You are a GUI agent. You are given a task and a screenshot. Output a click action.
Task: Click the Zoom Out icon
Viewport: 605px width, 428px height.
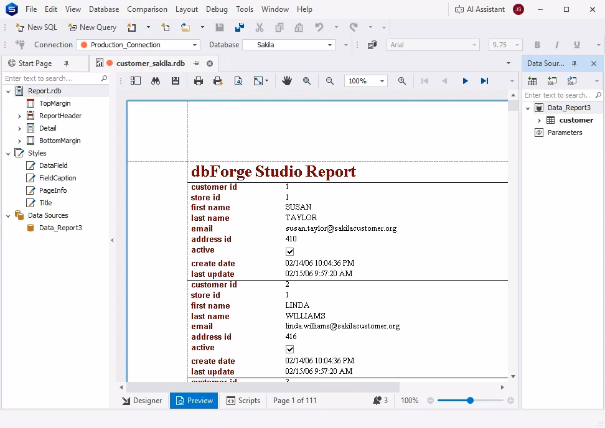pyautogui.click(x=329, y=81)
